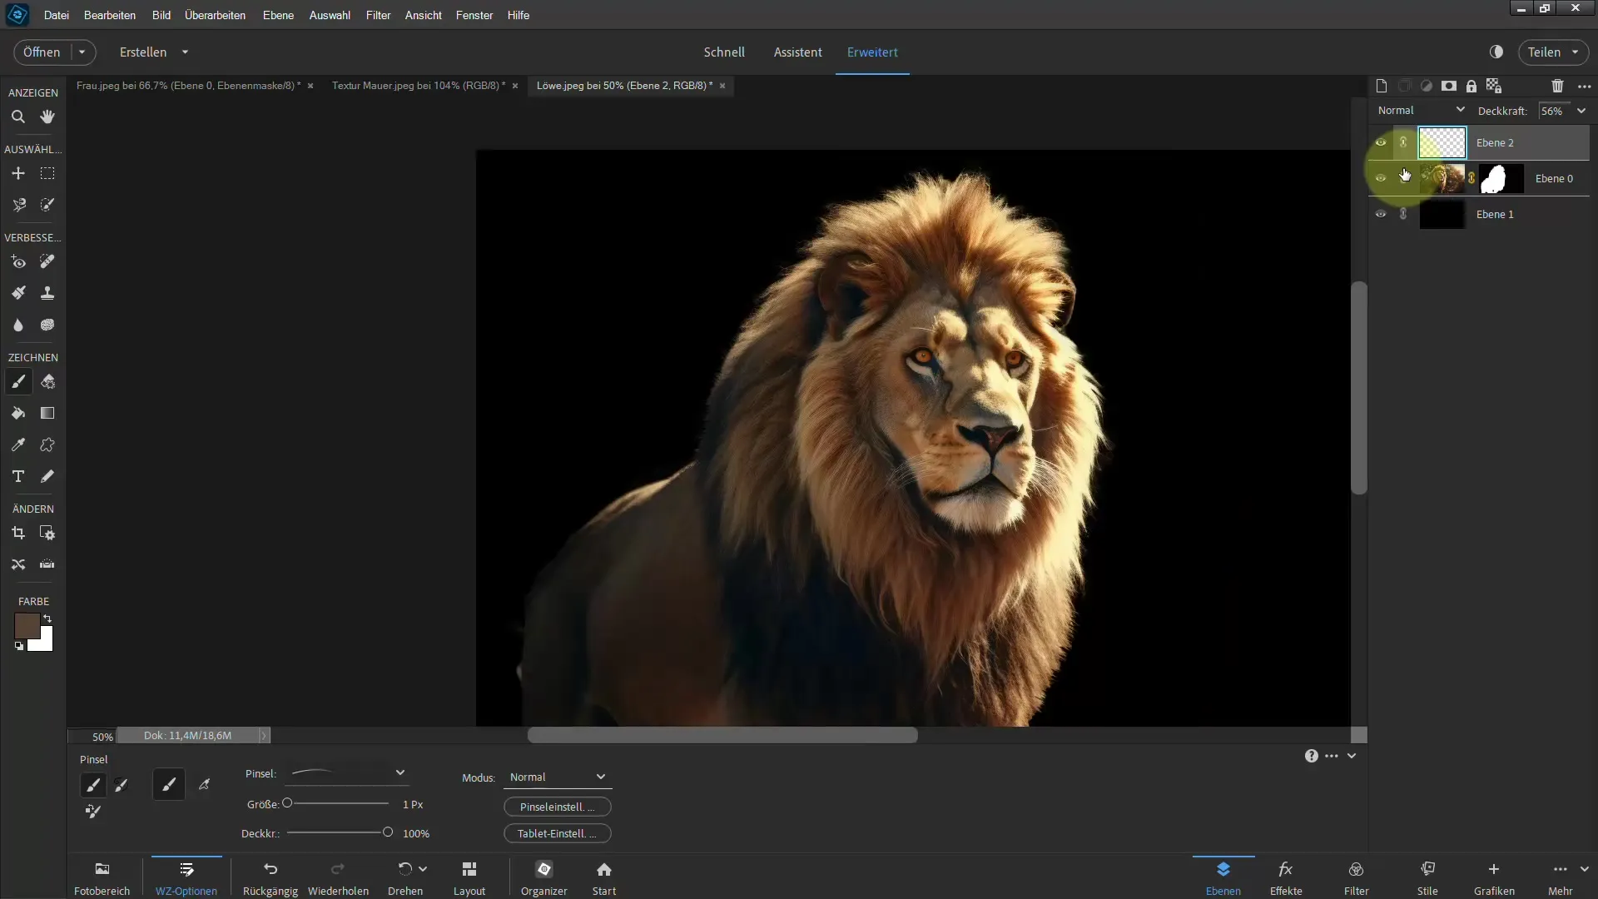This screenshot has height=899, width=1598.
Task: Select the Eraser tool
Action: click(47, 382)
